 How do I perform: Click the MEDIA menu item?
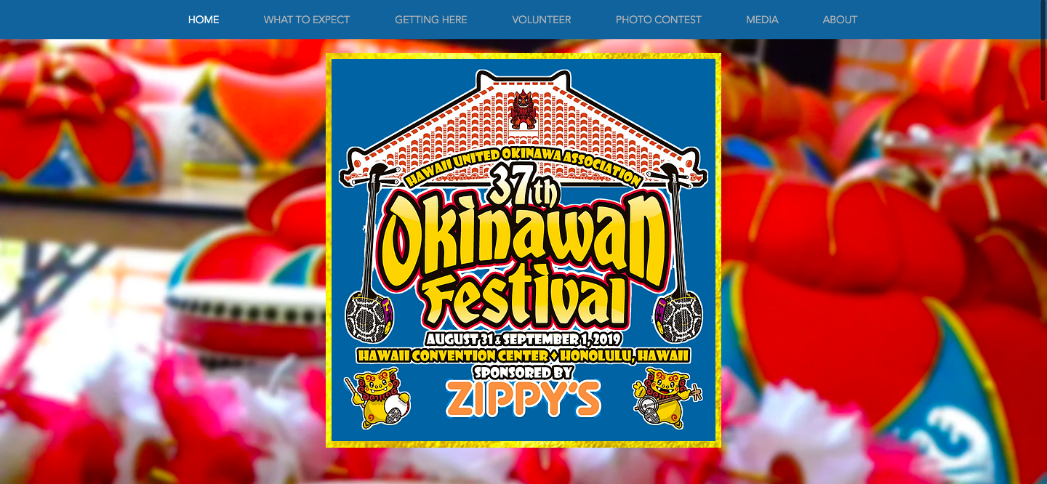762,20
